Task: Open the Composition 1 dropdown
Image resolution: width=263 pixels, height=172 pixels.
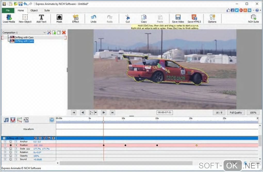Action: 45,33
